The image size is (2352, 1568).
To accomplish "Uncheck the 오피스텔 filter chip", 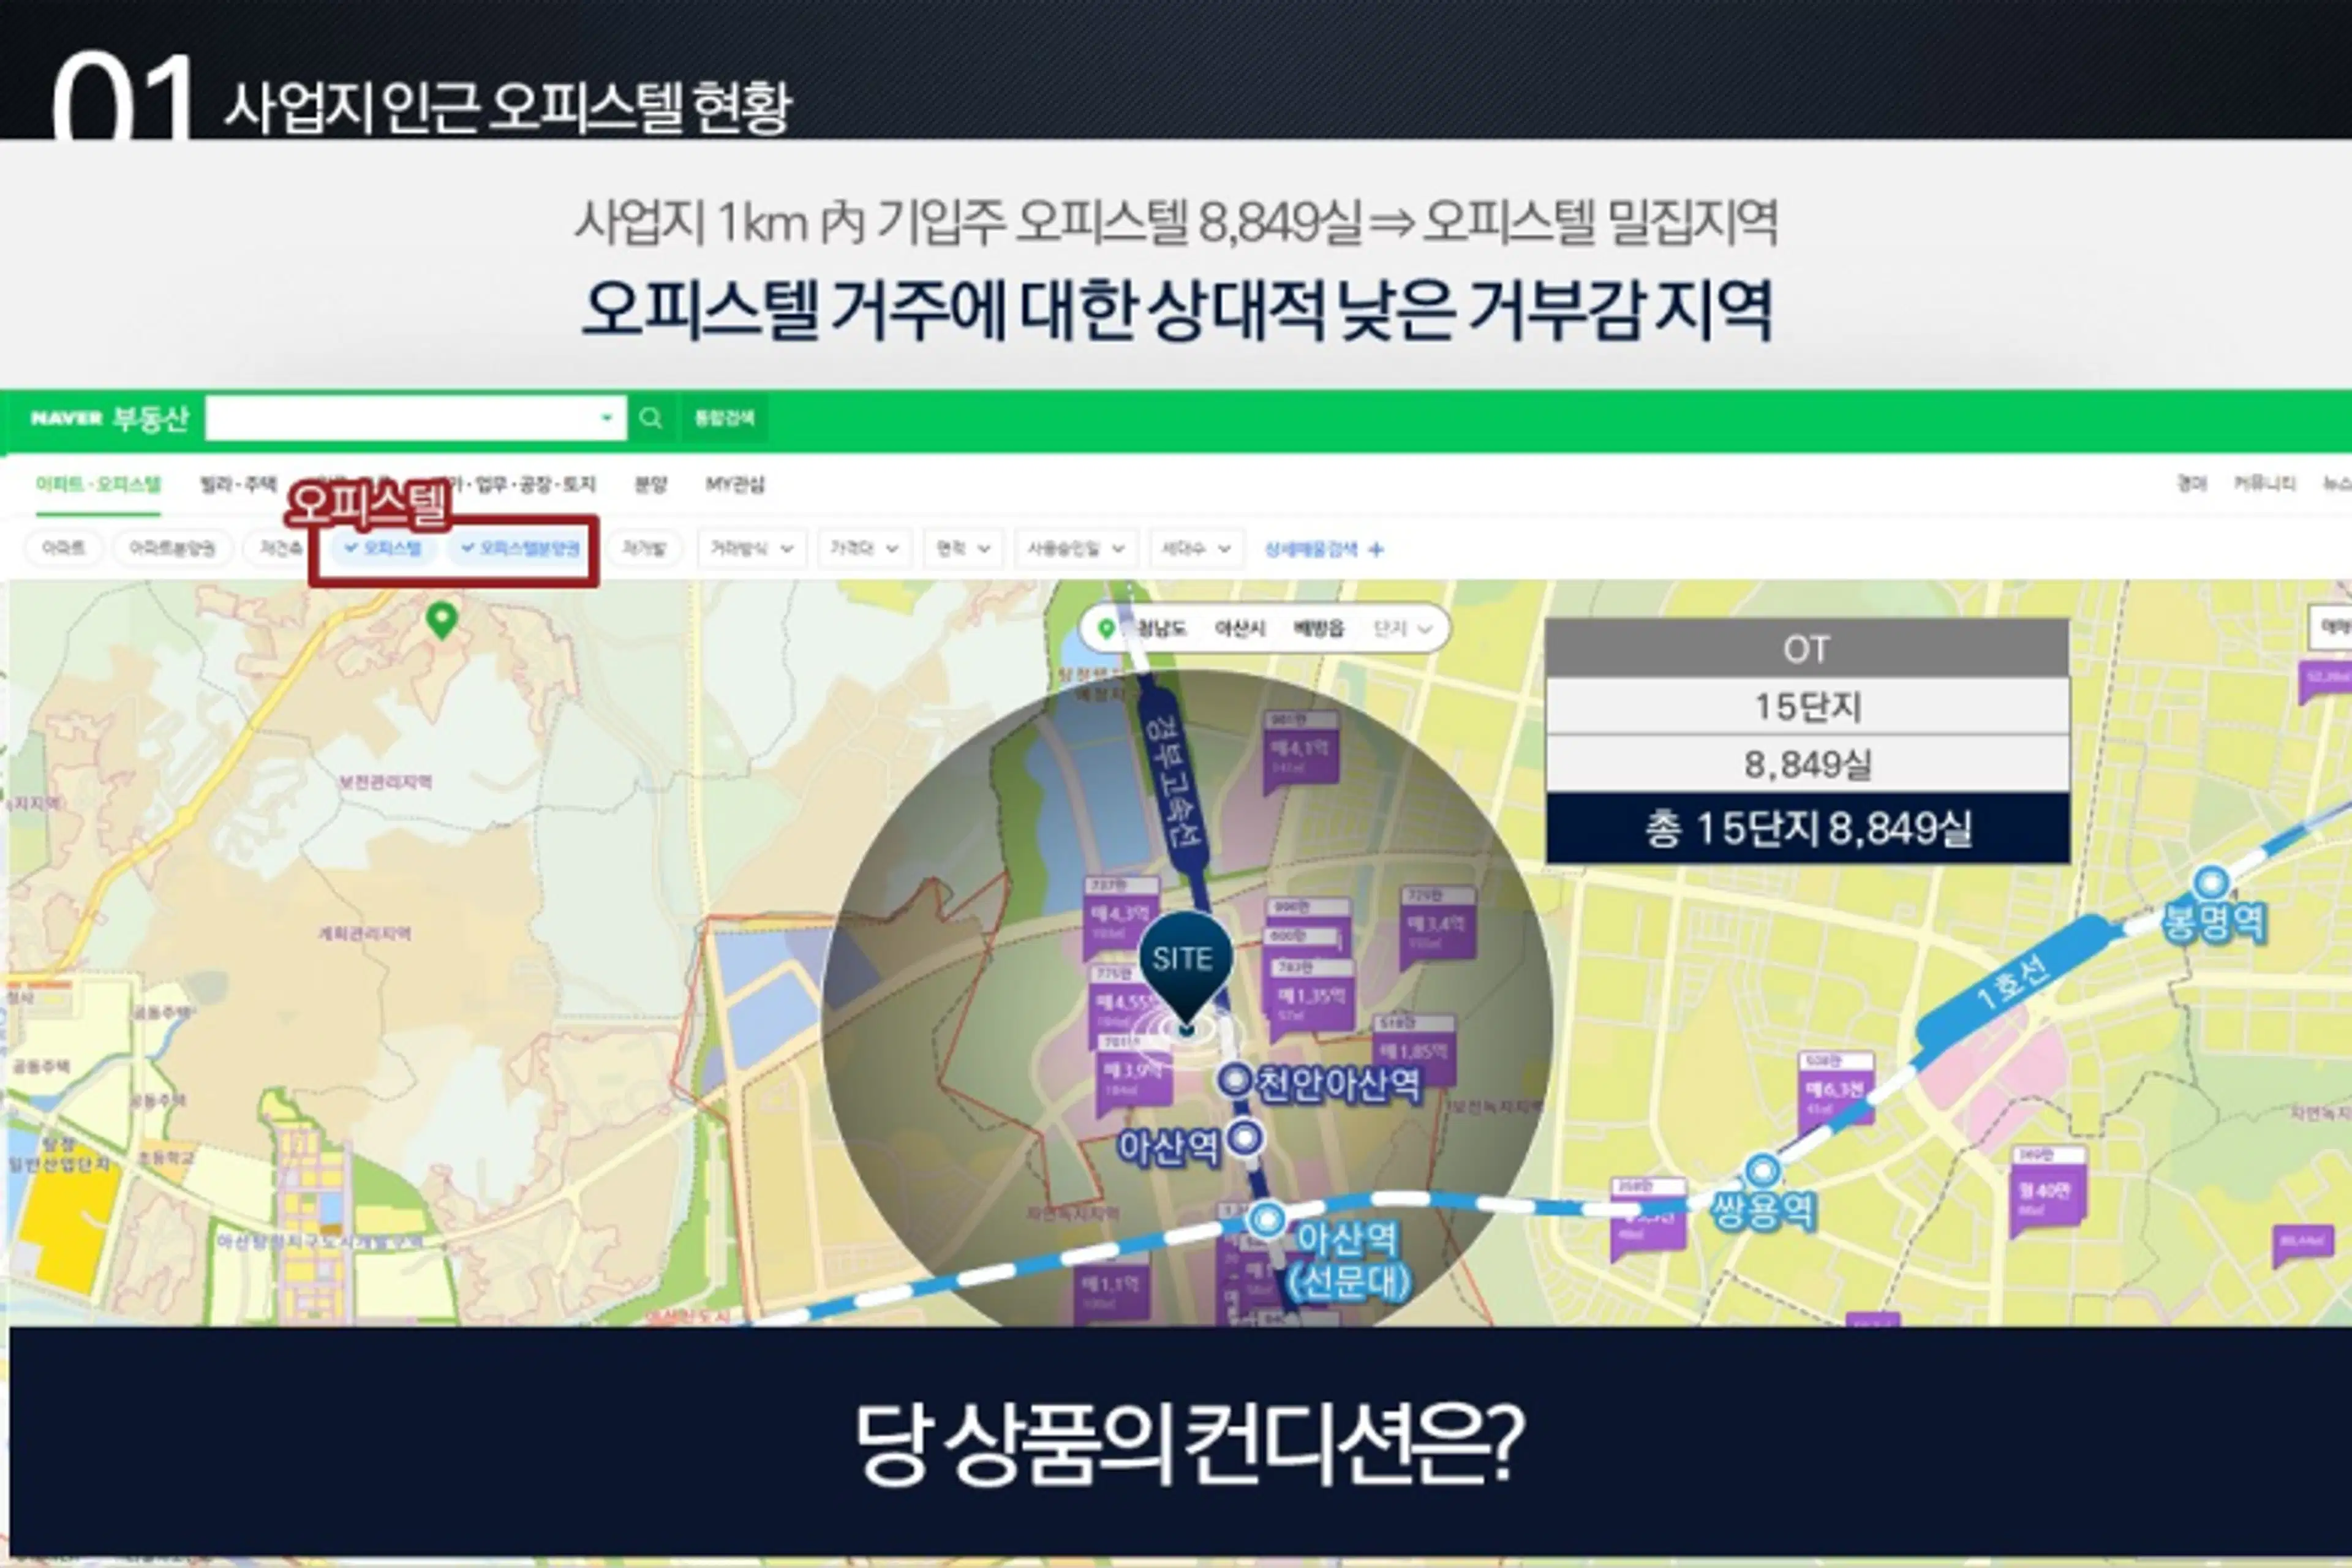I will pos(383,548).
